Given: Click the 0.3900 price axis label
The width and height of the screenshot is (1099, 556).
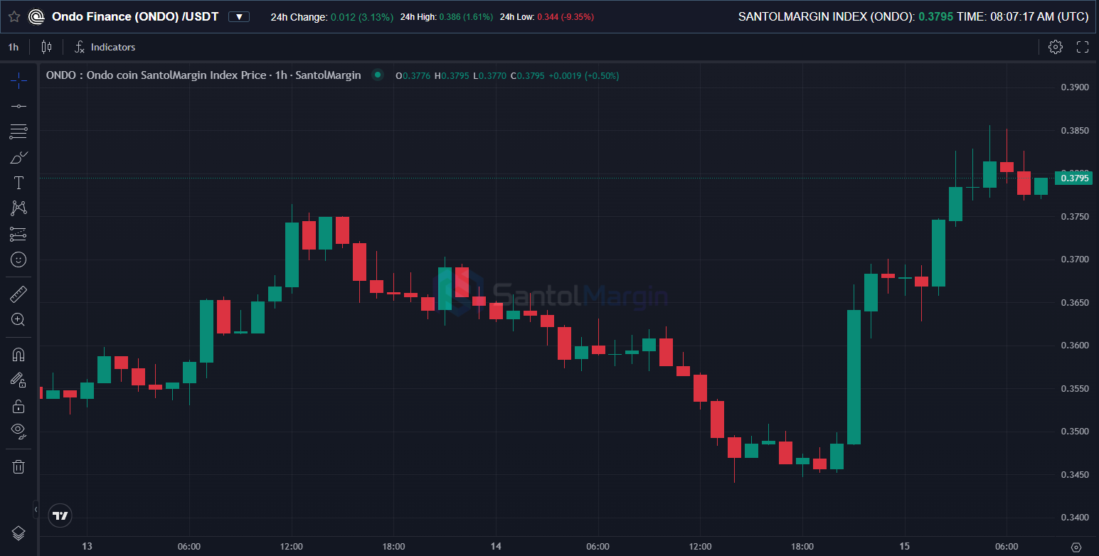Looking at the screenshot, I should pos(1074,87).
